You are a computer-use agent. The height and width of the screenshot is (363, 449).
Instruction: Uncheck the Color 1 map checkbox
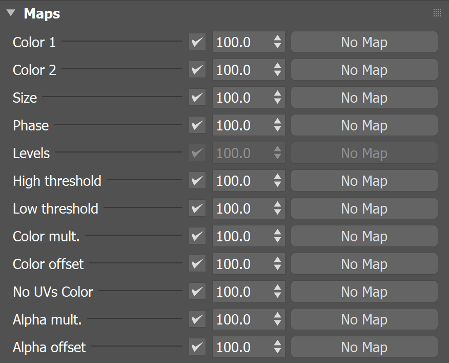click(x=197, y=42)
